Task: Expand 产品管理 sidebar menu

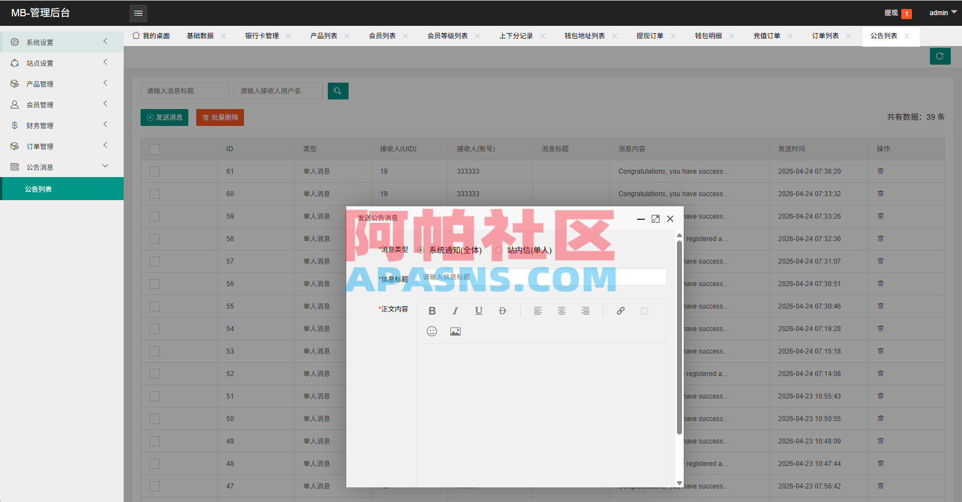Action: (x=62, y=84)
